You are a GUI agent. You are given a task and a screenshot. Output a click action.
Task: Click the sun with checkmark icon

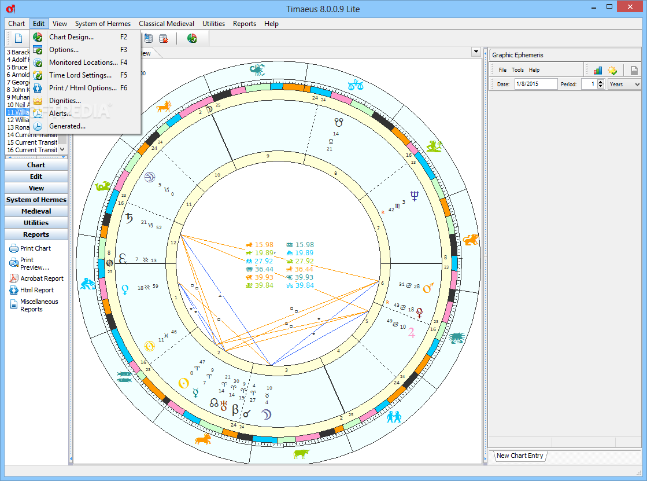[x=612, y=70]
